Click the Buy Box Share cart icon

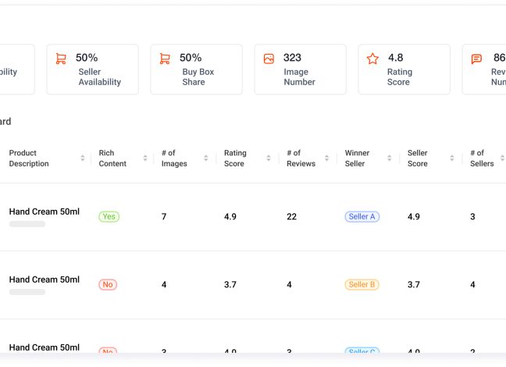165,59
